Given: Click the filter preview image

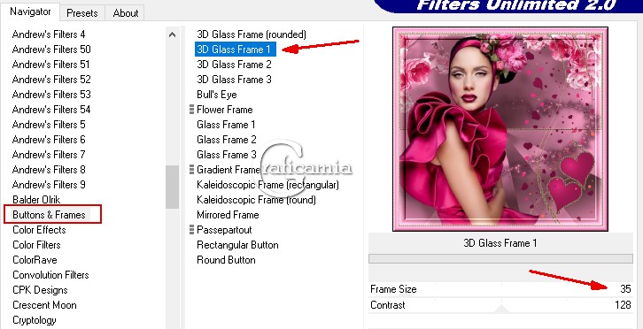Looking at the screenshot, I should [x=500, y=129].
